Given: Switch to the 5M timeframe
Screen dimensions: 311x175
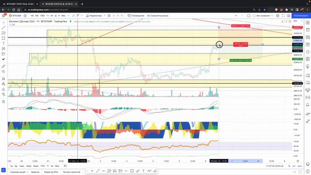Looking at the screenshot, I should [37, 16].
